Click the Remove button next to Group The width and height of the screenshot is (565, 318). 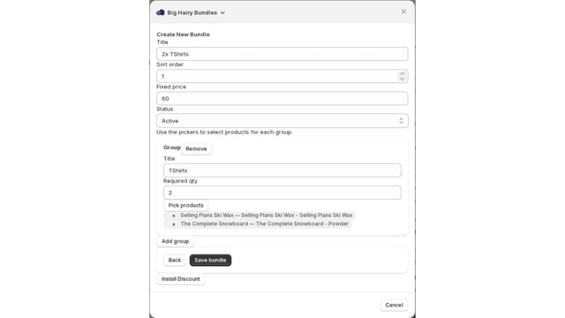(x=196, y=148)
